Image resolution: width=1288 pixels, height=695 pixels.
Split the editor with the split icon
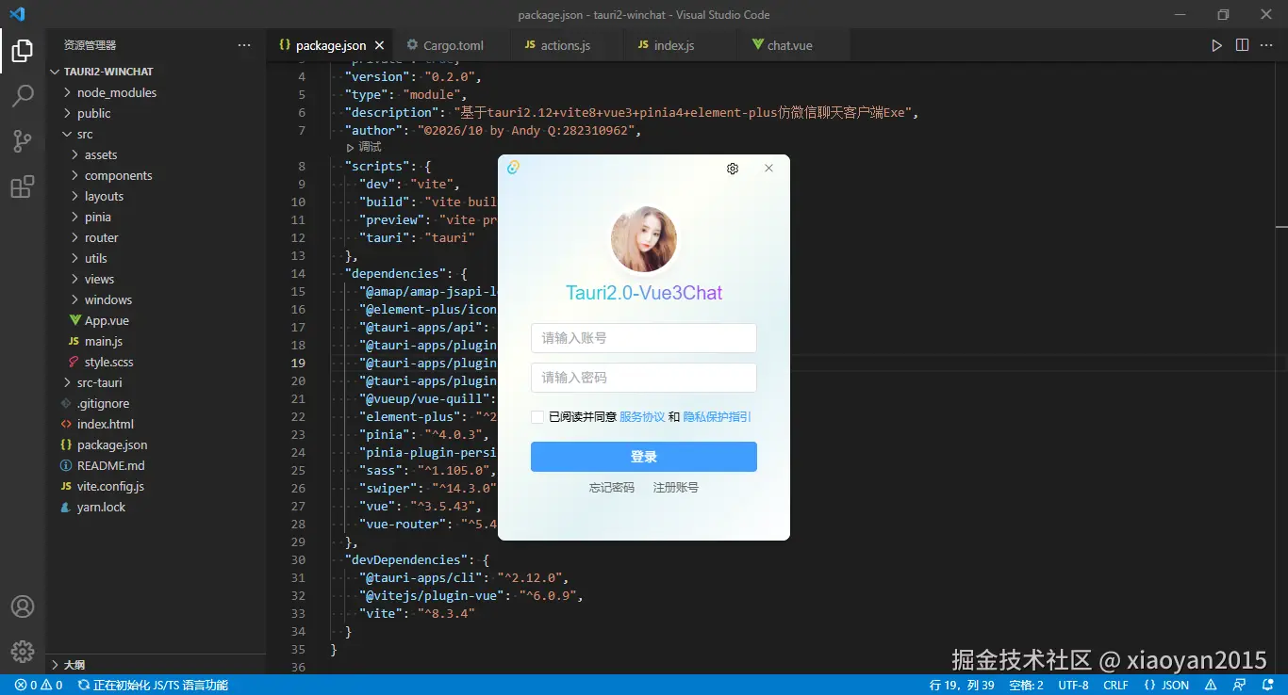point(1242,45)
